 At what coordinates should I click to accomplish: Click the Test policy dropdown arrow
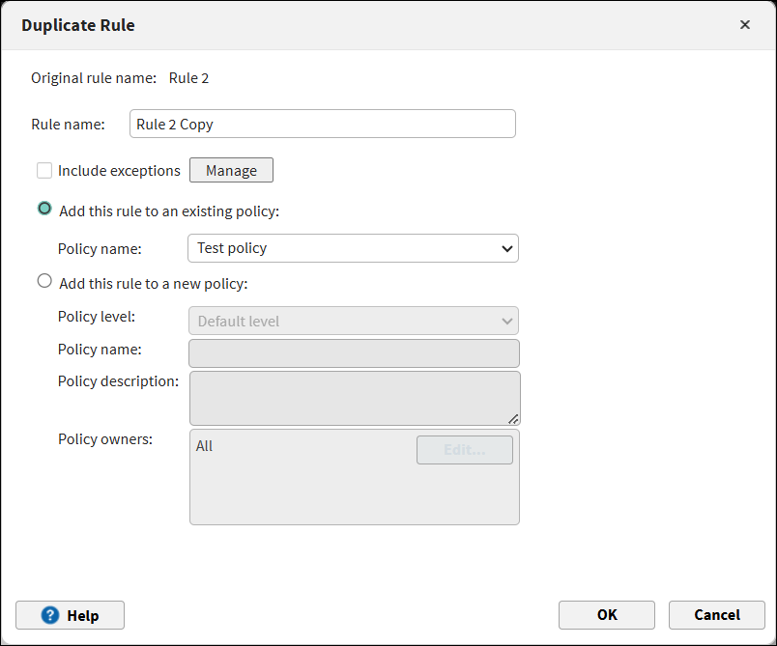tap(506, 249)
